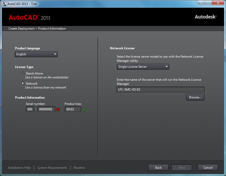Cancel the deployment setup
The image size is (226, 176).
[x=208, y=168]
